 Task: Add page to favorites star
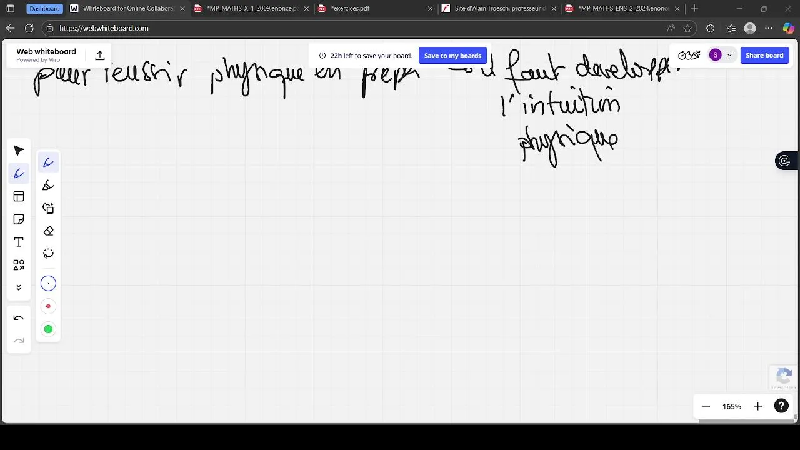pos(687,28)
